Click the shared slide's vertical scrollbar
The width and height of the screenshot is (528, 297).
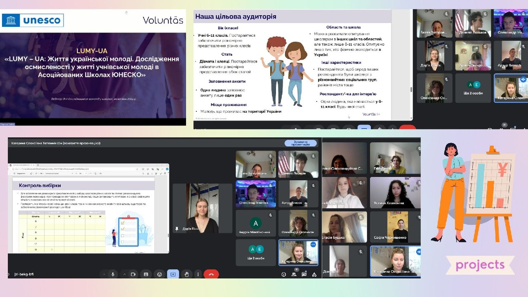click(411, 90)
